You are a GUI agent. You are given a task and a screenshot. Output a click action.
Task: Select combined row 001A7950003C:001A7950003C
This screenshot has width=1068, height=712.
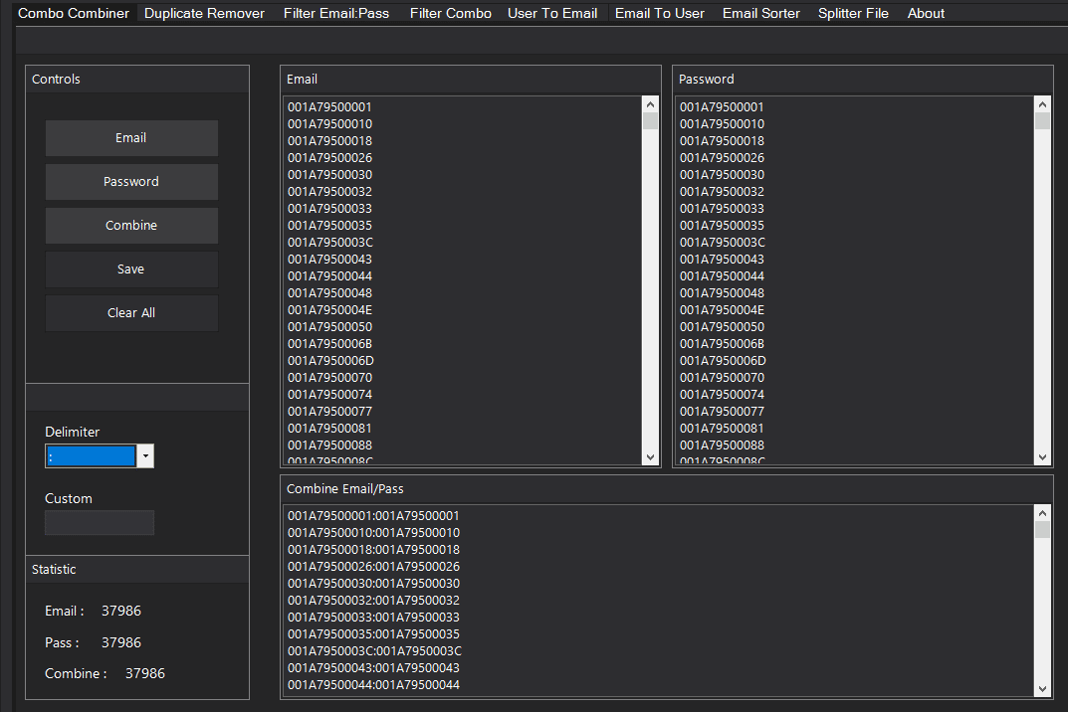[374, 650]
